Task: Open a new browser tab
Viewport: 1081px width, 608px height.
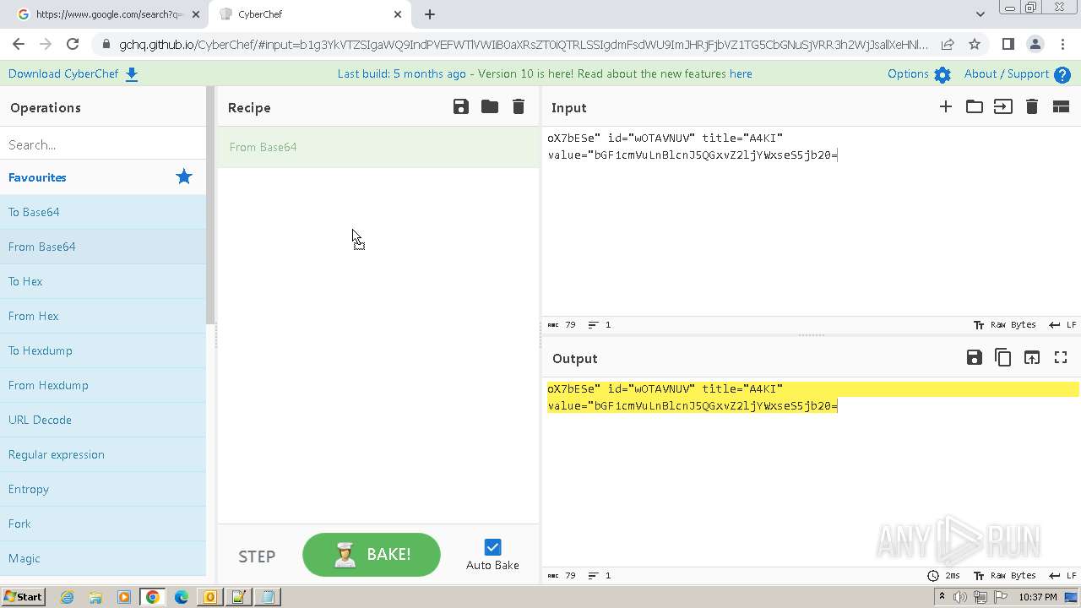Action: (430, 14)
